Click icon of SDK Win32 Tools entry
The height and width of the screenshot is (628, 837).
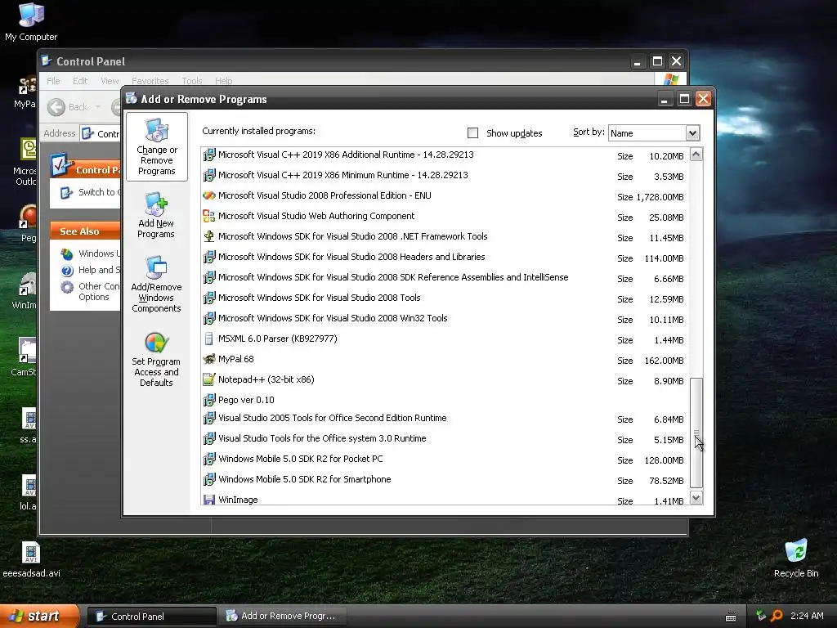208,319
